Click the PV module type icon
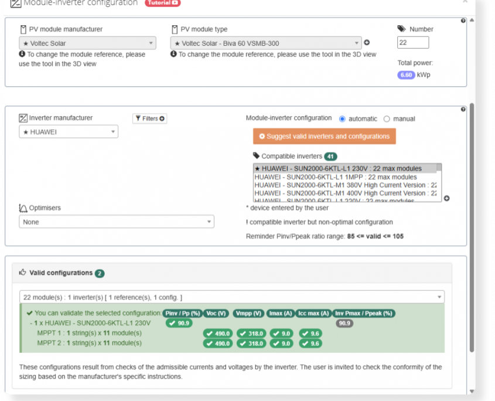The height and width of the screenshot is (401, 495). (x=175, y=29)
